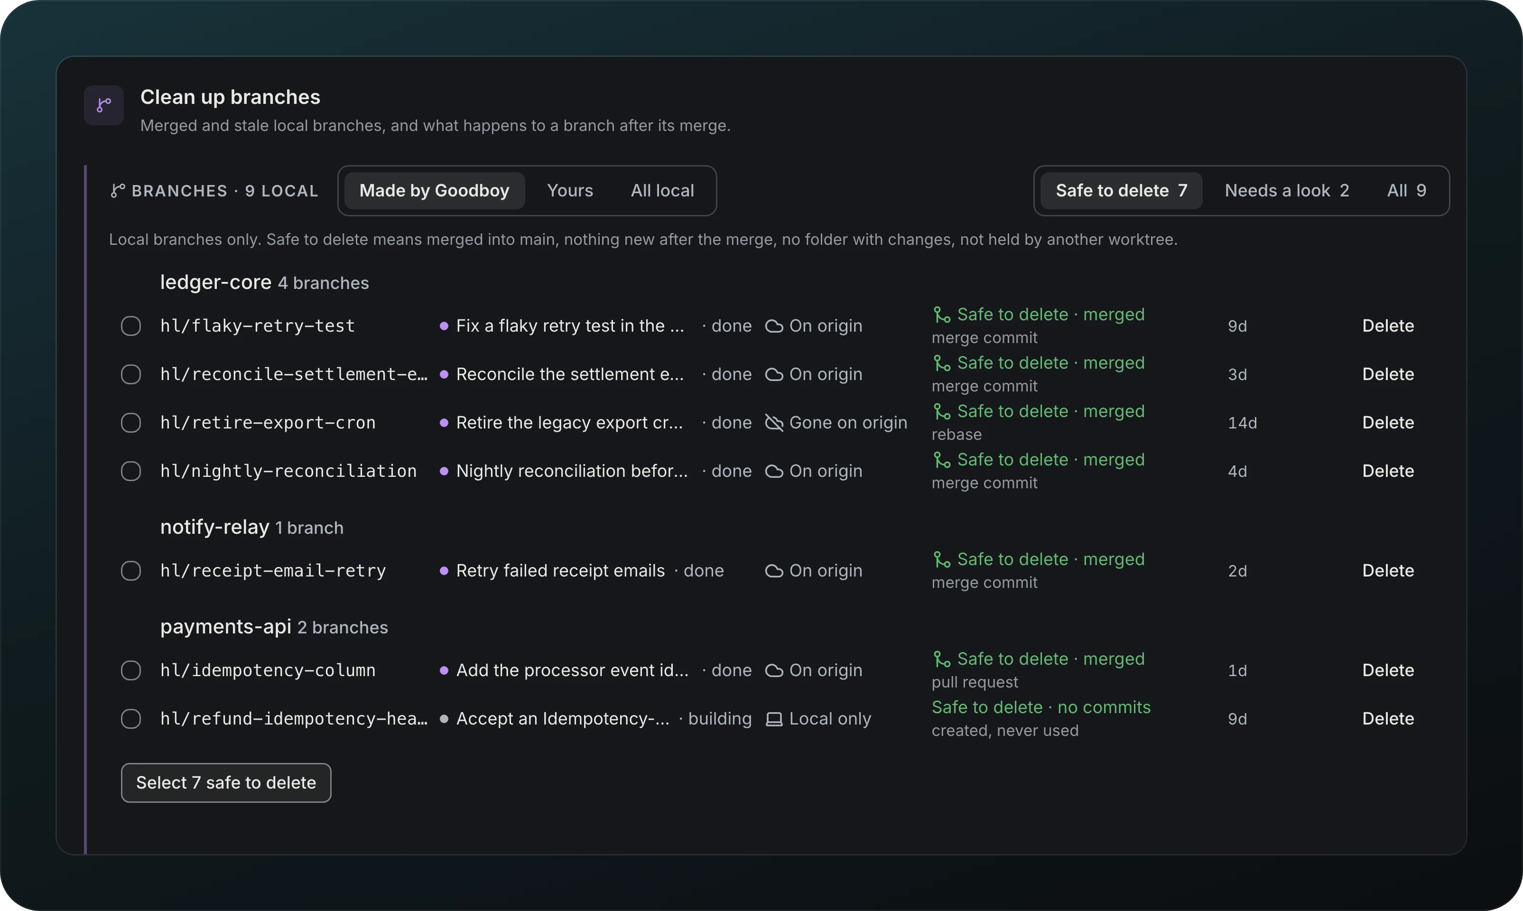Select the hl/refund-idempotency-hea… checkbox

point(131,719)
